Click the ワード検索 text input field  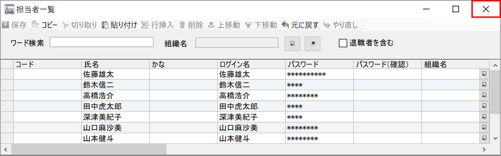(x=102, y=42)
